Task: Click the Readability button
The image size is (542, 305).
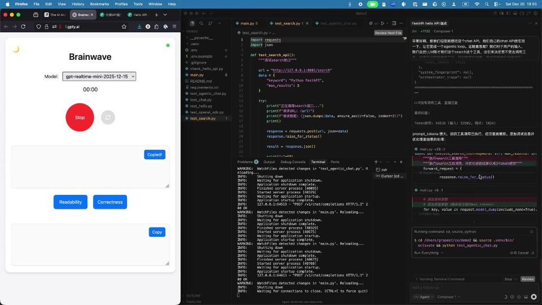Action: coord(71,202)
